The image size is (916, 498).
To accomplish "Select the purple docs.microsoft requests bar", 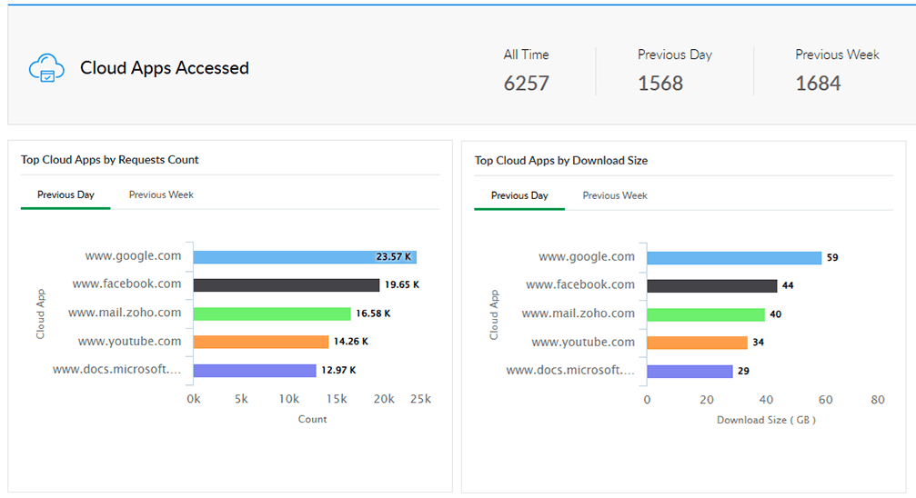I will [255, 370].
